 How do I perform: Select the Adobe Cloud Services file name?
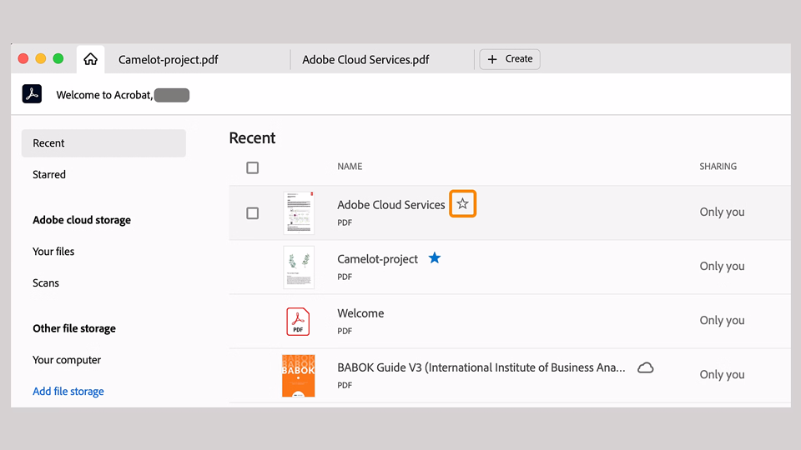[x=391, y=205]
